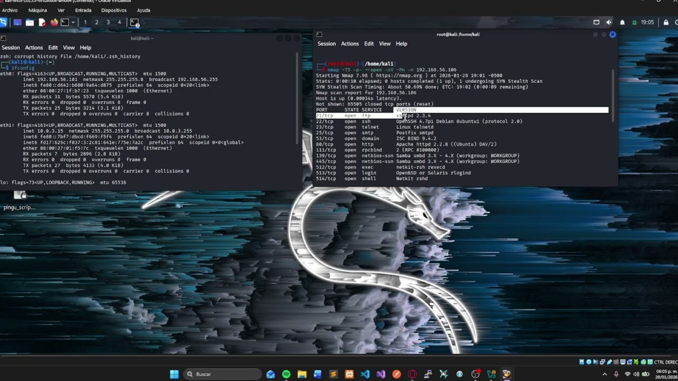Open View menu in kali@kali terminal
This screenshot has width=678, height=381.
[69, 48]
